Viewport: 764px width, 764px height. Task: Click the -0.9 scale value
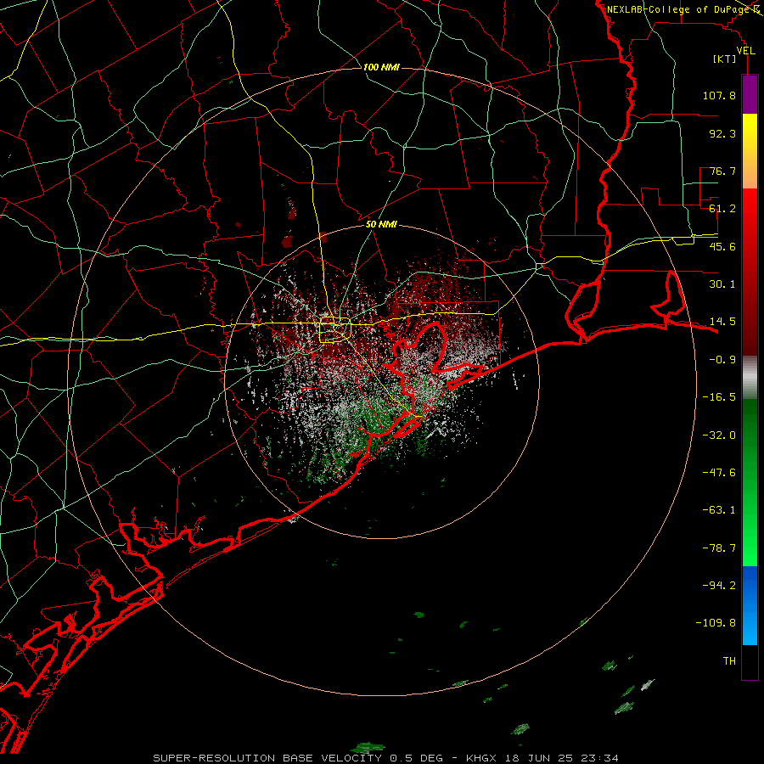point(722,360)
